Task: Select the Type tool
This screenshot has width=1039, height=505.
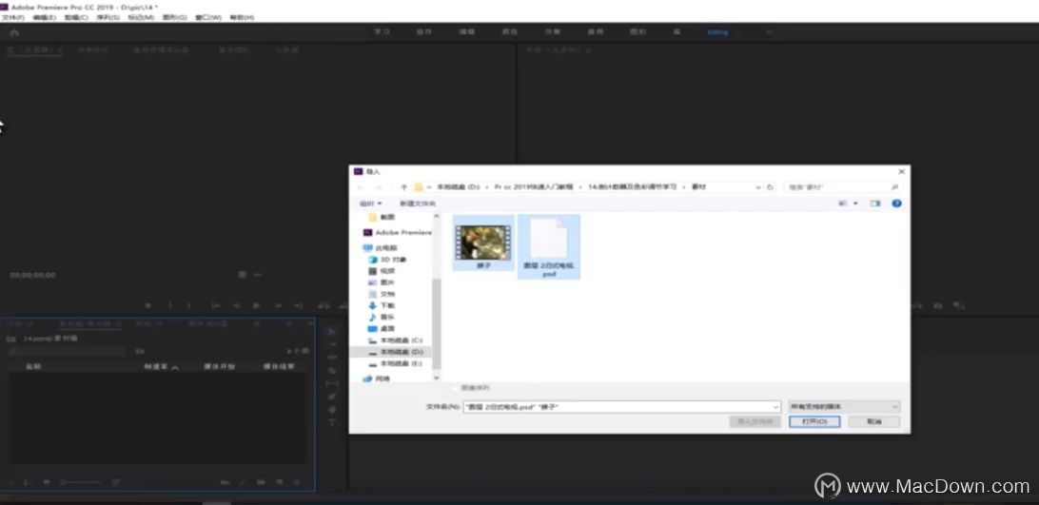Action: click(x=332, y=422)
